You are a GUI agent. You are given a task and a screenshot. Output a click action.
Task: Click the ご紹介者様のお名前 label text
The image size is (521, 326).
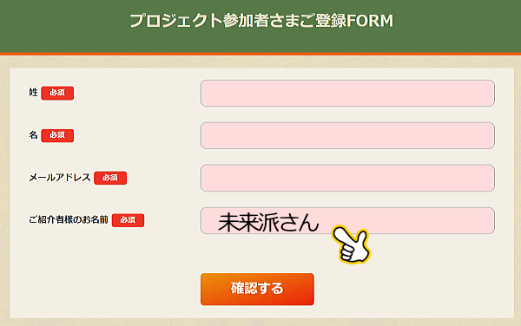[x=69, y=219]
